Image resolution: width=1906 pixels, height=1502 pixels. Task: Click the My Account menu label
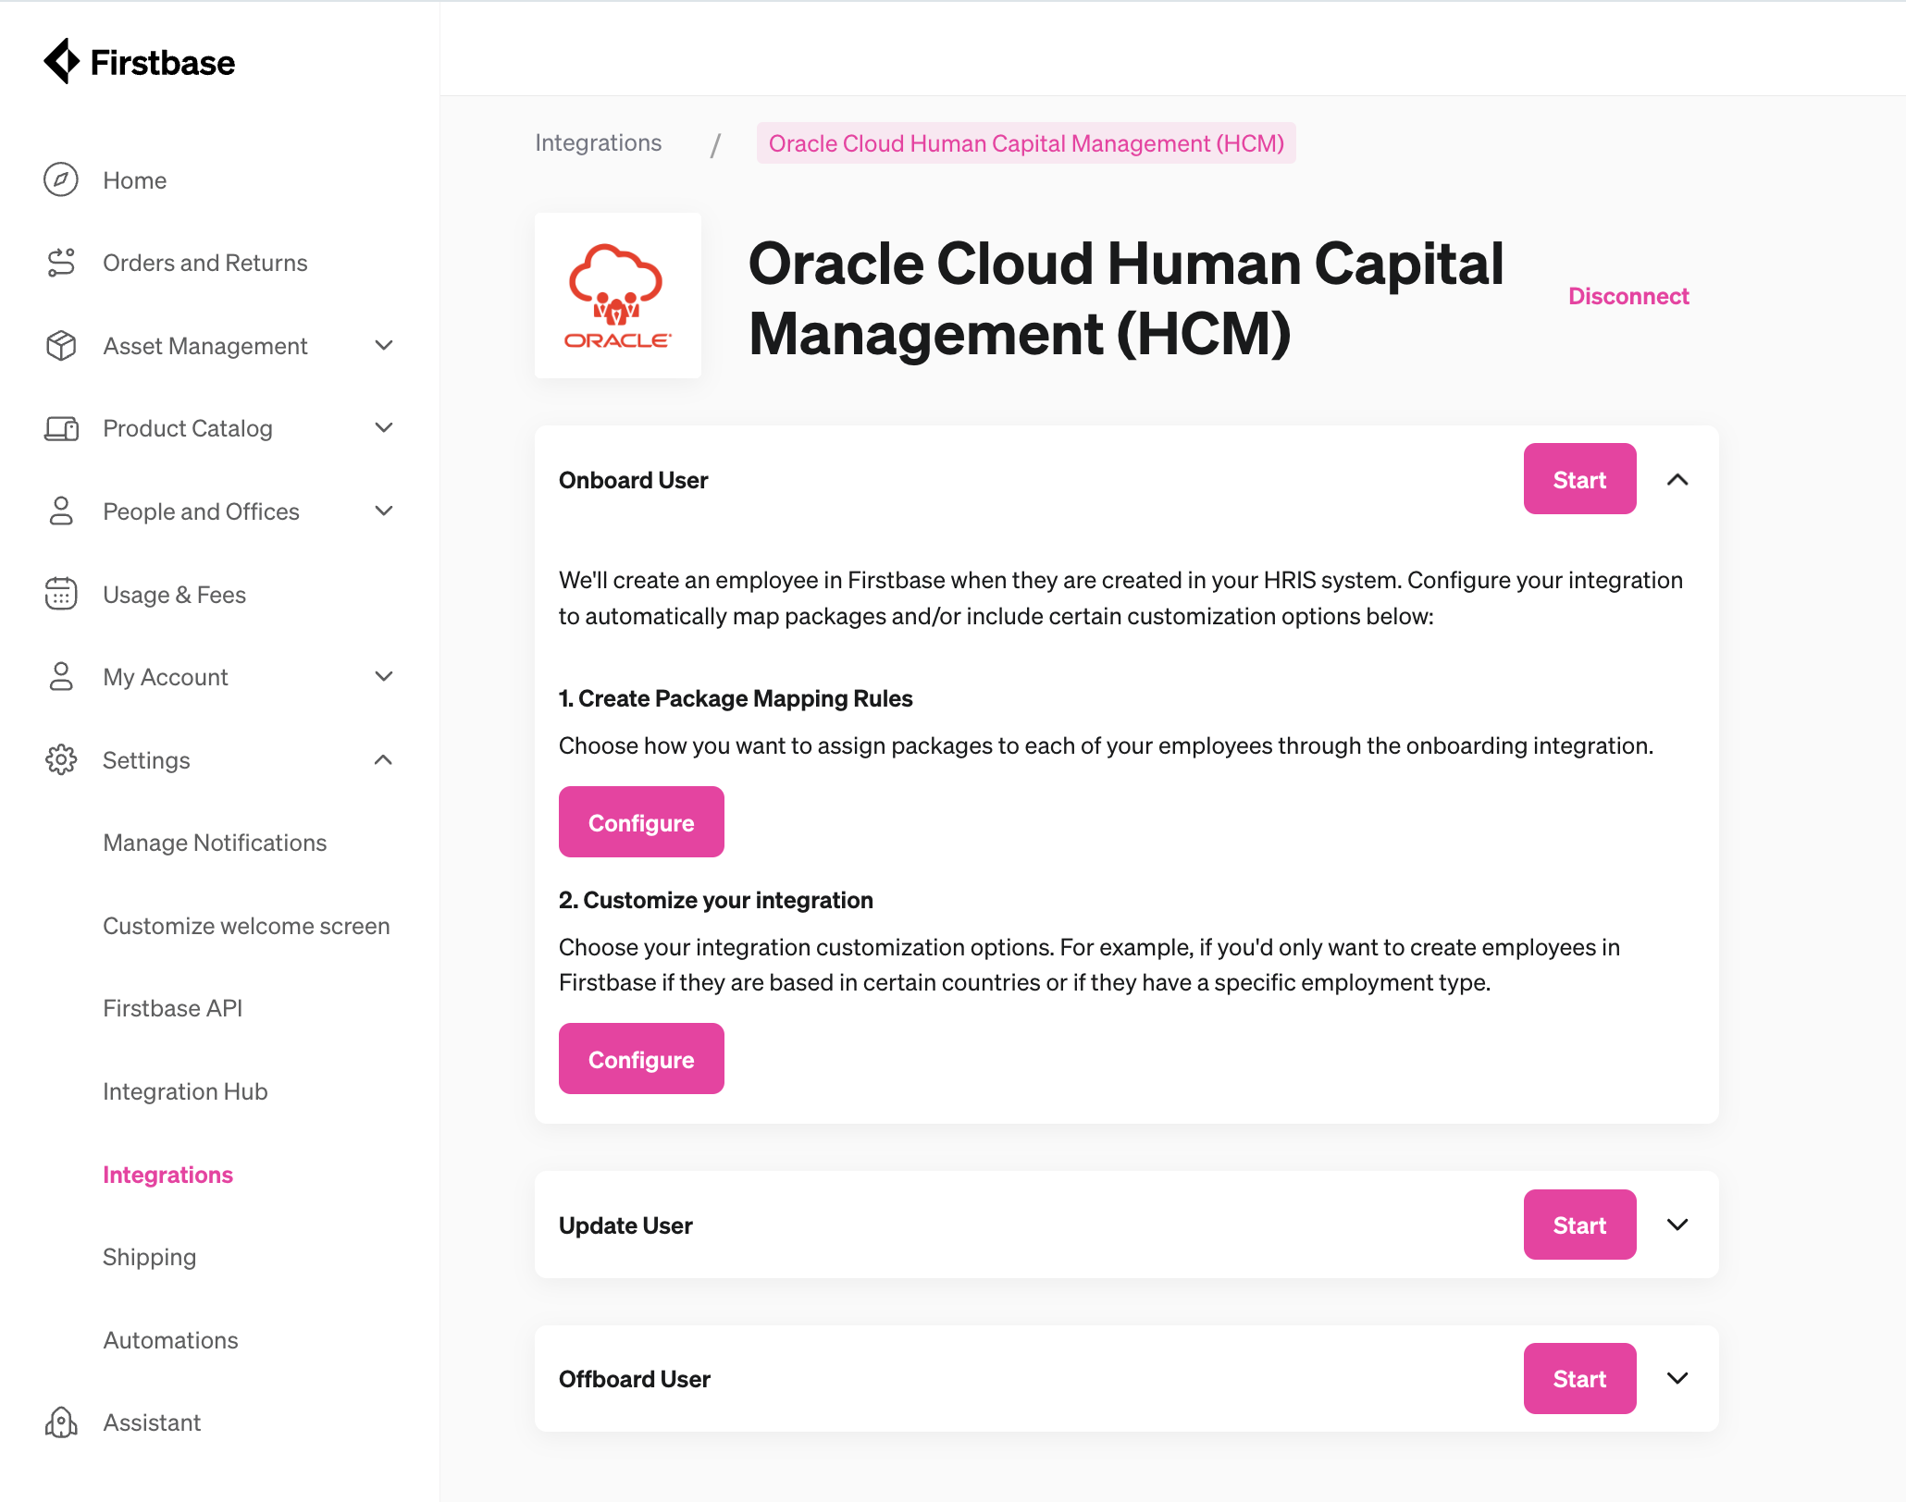tap(165, 677)
